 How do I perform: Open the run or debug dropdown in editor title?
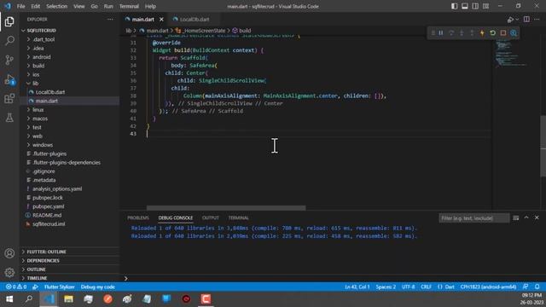click(x=517, y=20)
